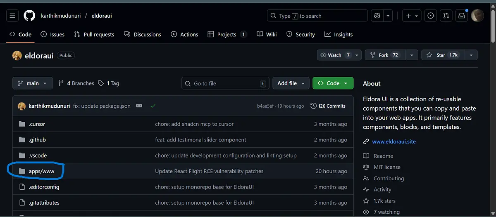Open the Discussions tab
Viewport: 496px width, 217px height.
click(143, 35)
